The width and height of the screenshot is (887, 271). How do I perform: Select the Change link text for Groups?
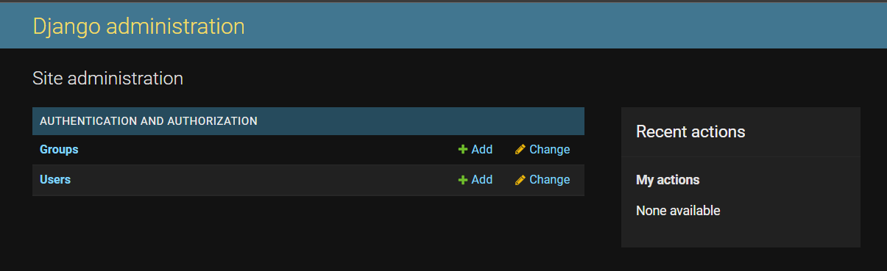click(550, 149)
